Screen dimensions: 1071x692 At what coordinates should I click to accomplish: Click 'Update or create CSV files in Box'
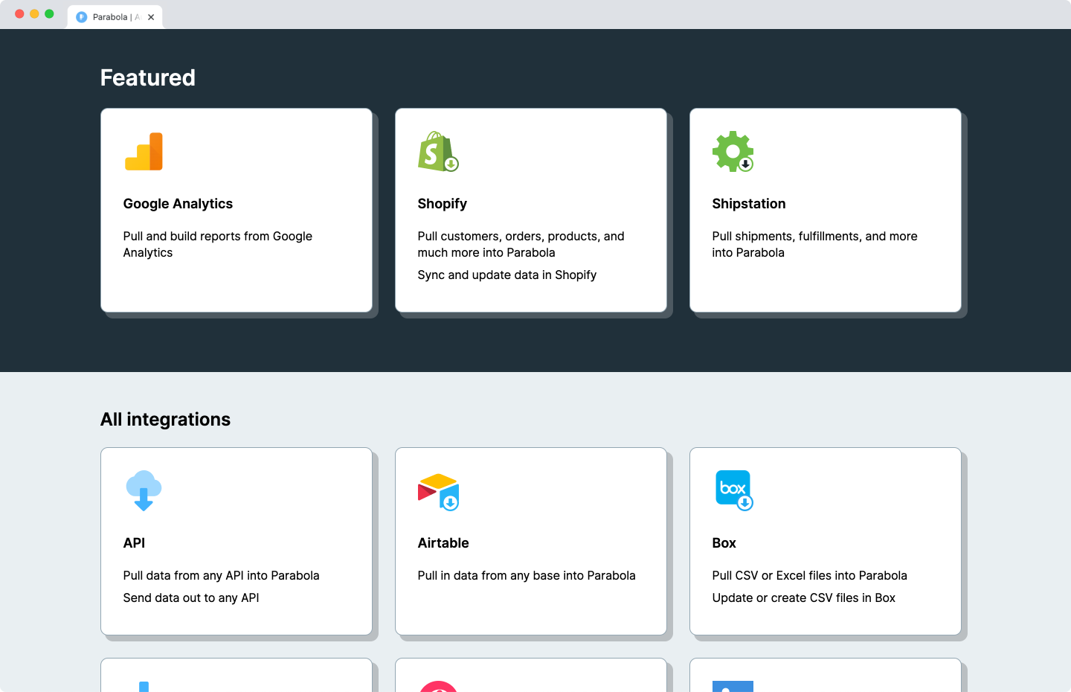click(803, 598)
